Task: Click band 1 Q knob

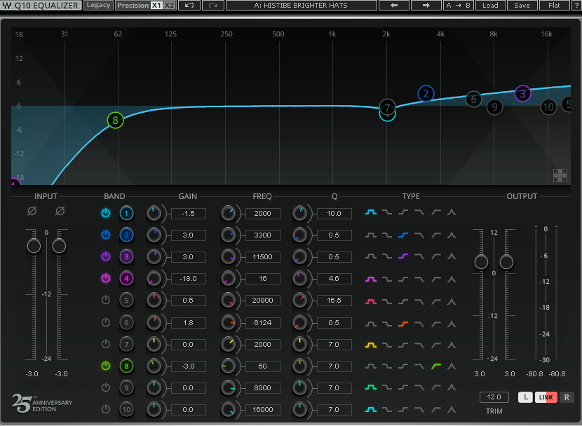Action: click(299, 213)
